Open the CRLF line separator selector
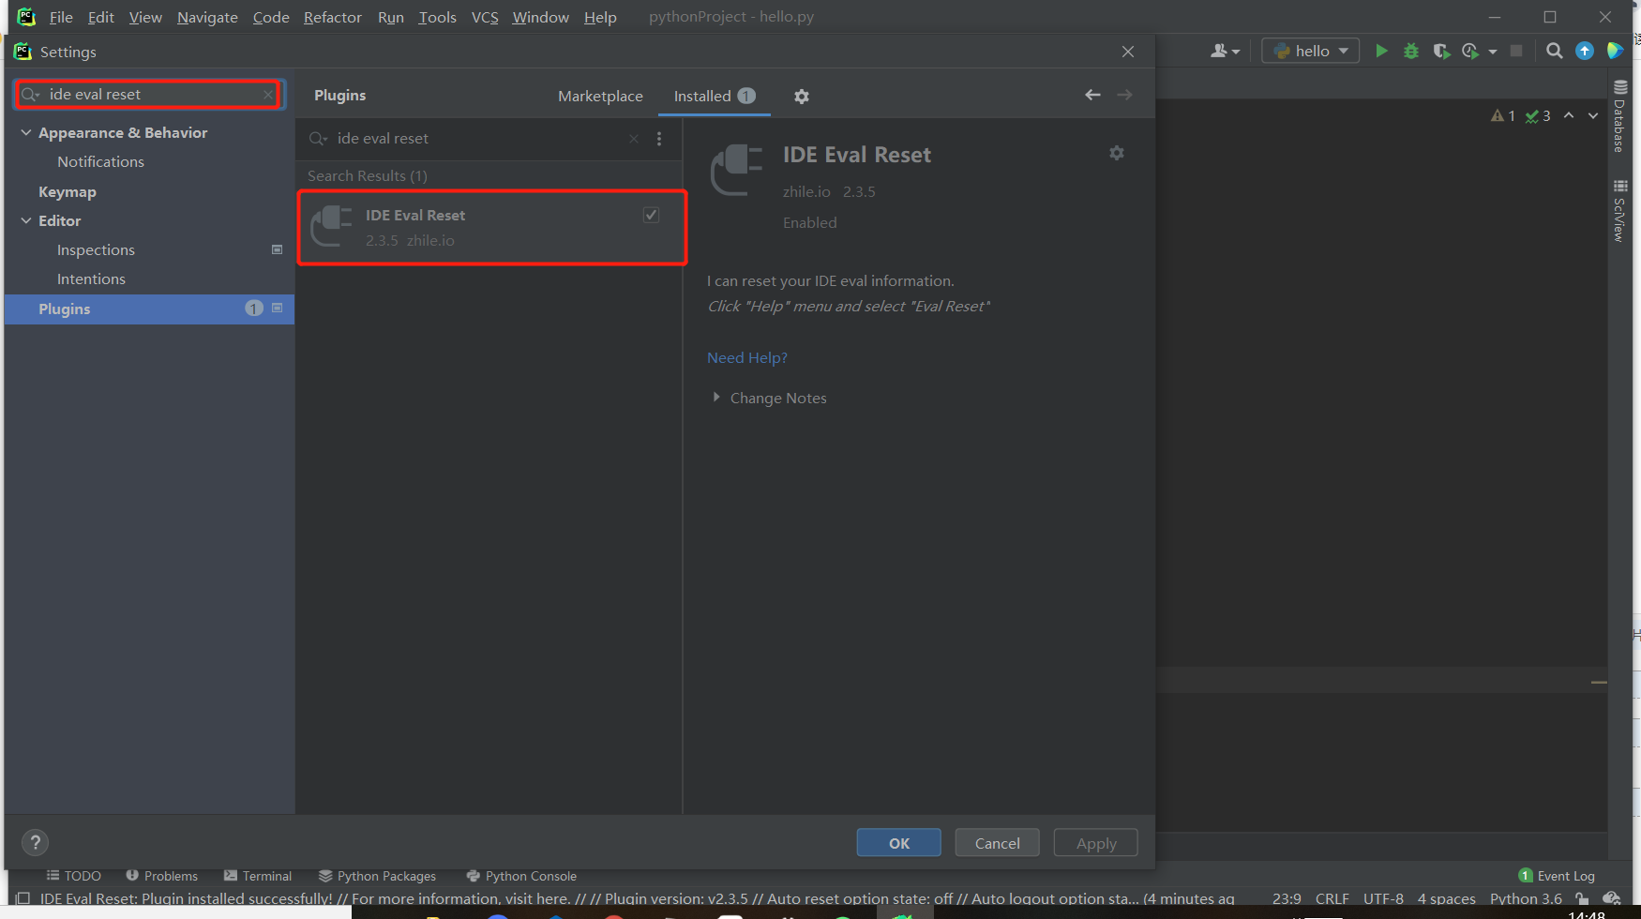Viewport: 1641px width, 919px height. [1332, 898]
